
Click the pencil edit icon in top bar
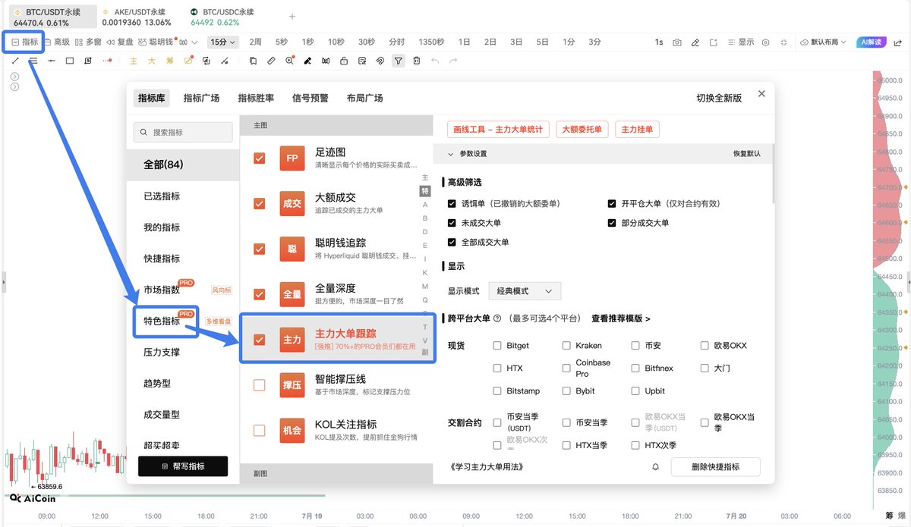(x=695, y=42)
